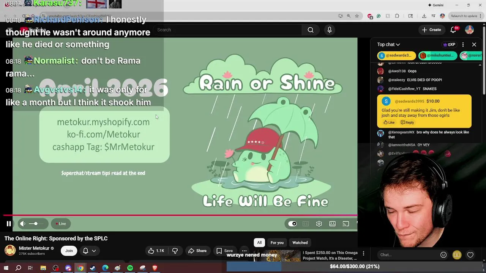Open Chrome media controls icon
The width and height of the screenshot is (486, 273).
click(433, 16)
